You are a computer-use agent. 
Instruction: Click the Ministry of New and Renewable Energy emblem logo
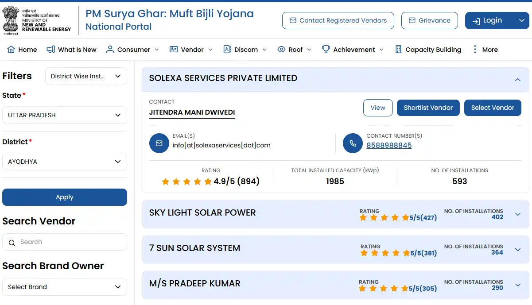tap(11, 20)
